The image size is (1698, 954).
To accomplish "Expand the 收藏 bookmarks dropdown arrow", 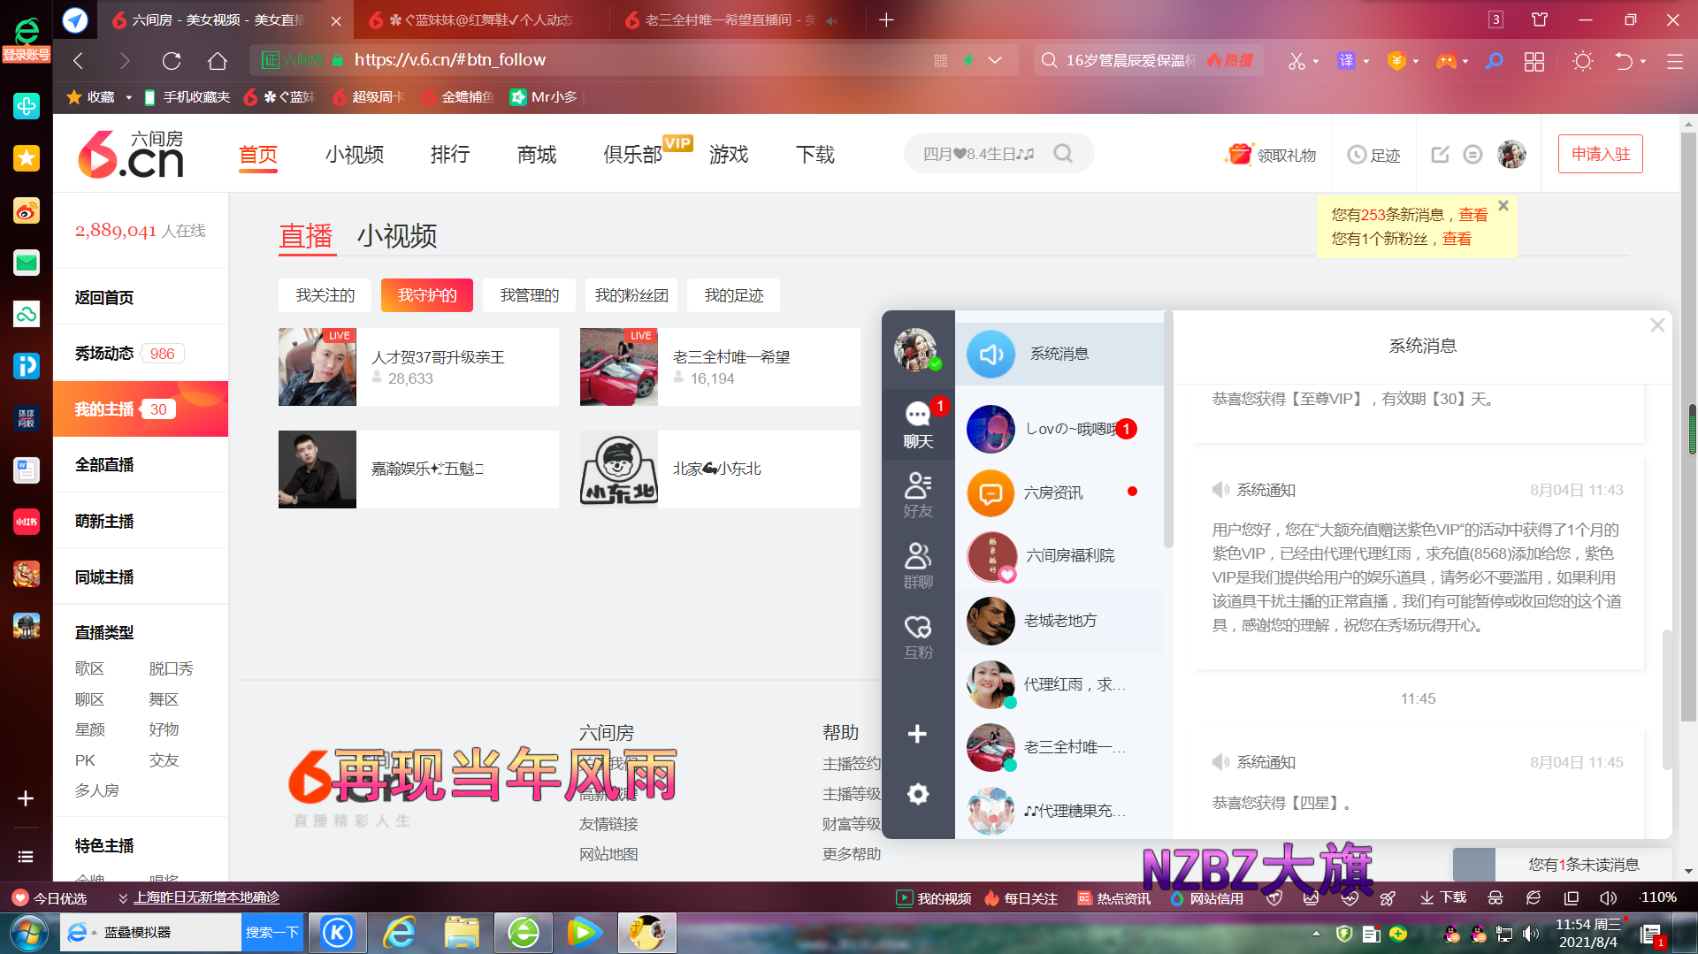I will tap(128, 97).
